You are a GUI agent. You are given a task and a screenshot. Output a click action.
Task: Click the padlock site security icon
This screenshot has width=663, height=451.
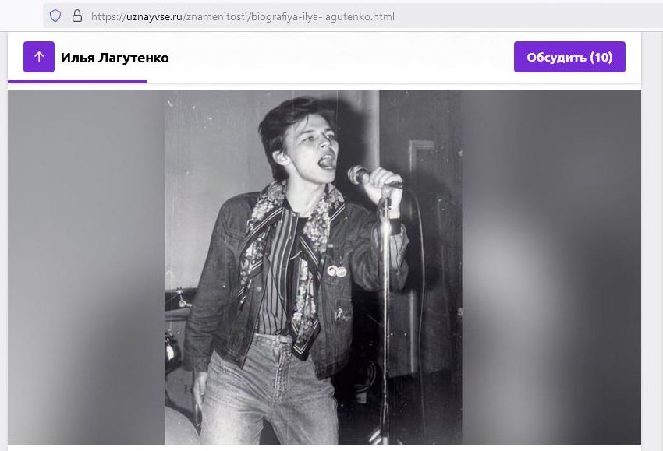(x=76, y=16)
